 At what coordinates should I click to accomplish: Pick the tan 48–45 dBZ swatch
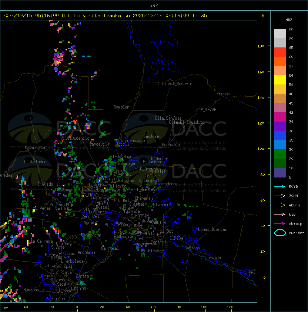tap(280, 98)
